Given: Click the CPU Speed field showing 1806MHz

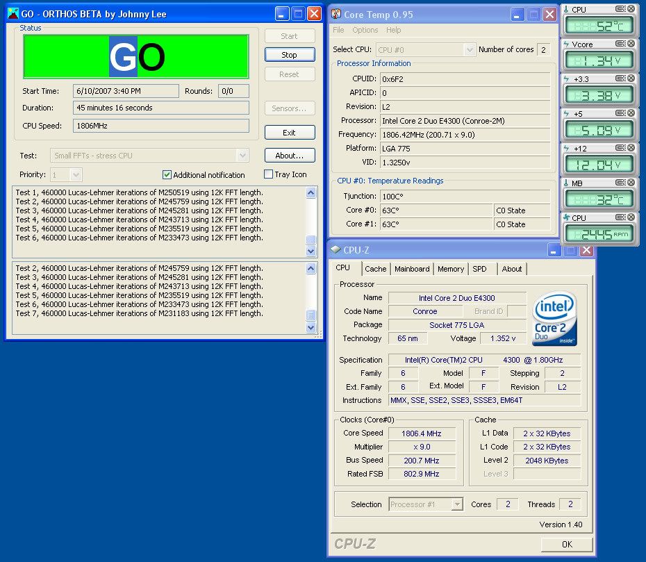Looking at the screenshot, I should tap(161, 126).
